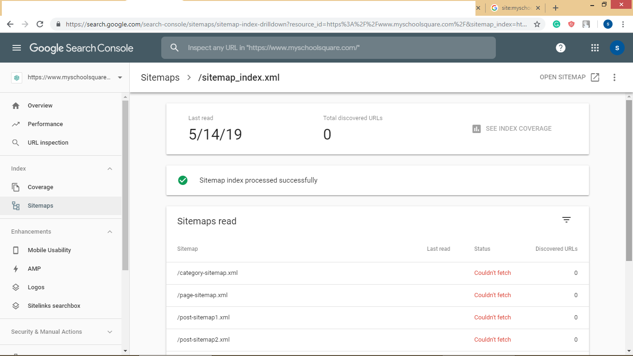633x356 pixels.
Task: Open a new browser tab
Action: point(556,8)
